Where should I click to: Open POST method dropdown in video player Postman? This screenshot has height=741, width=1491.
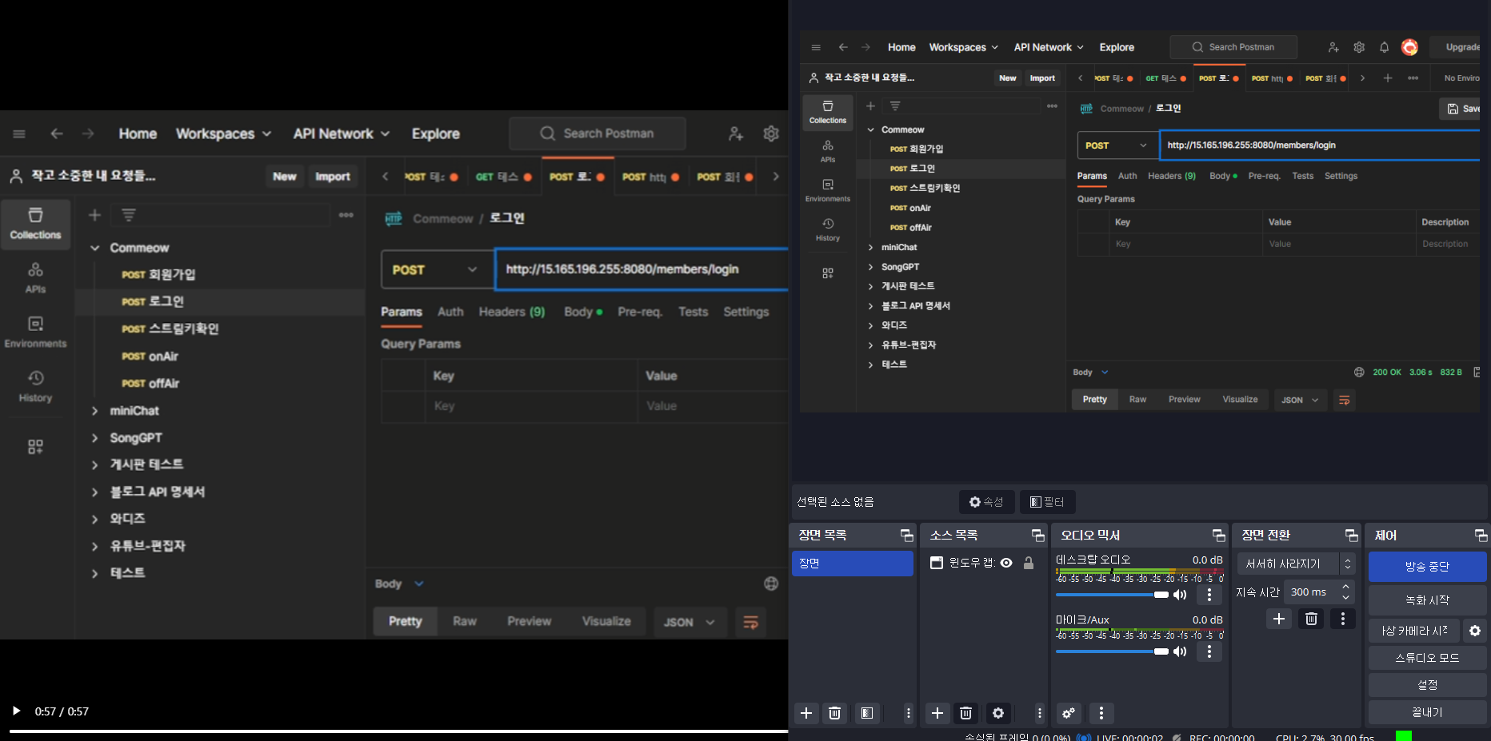point(437,270)
